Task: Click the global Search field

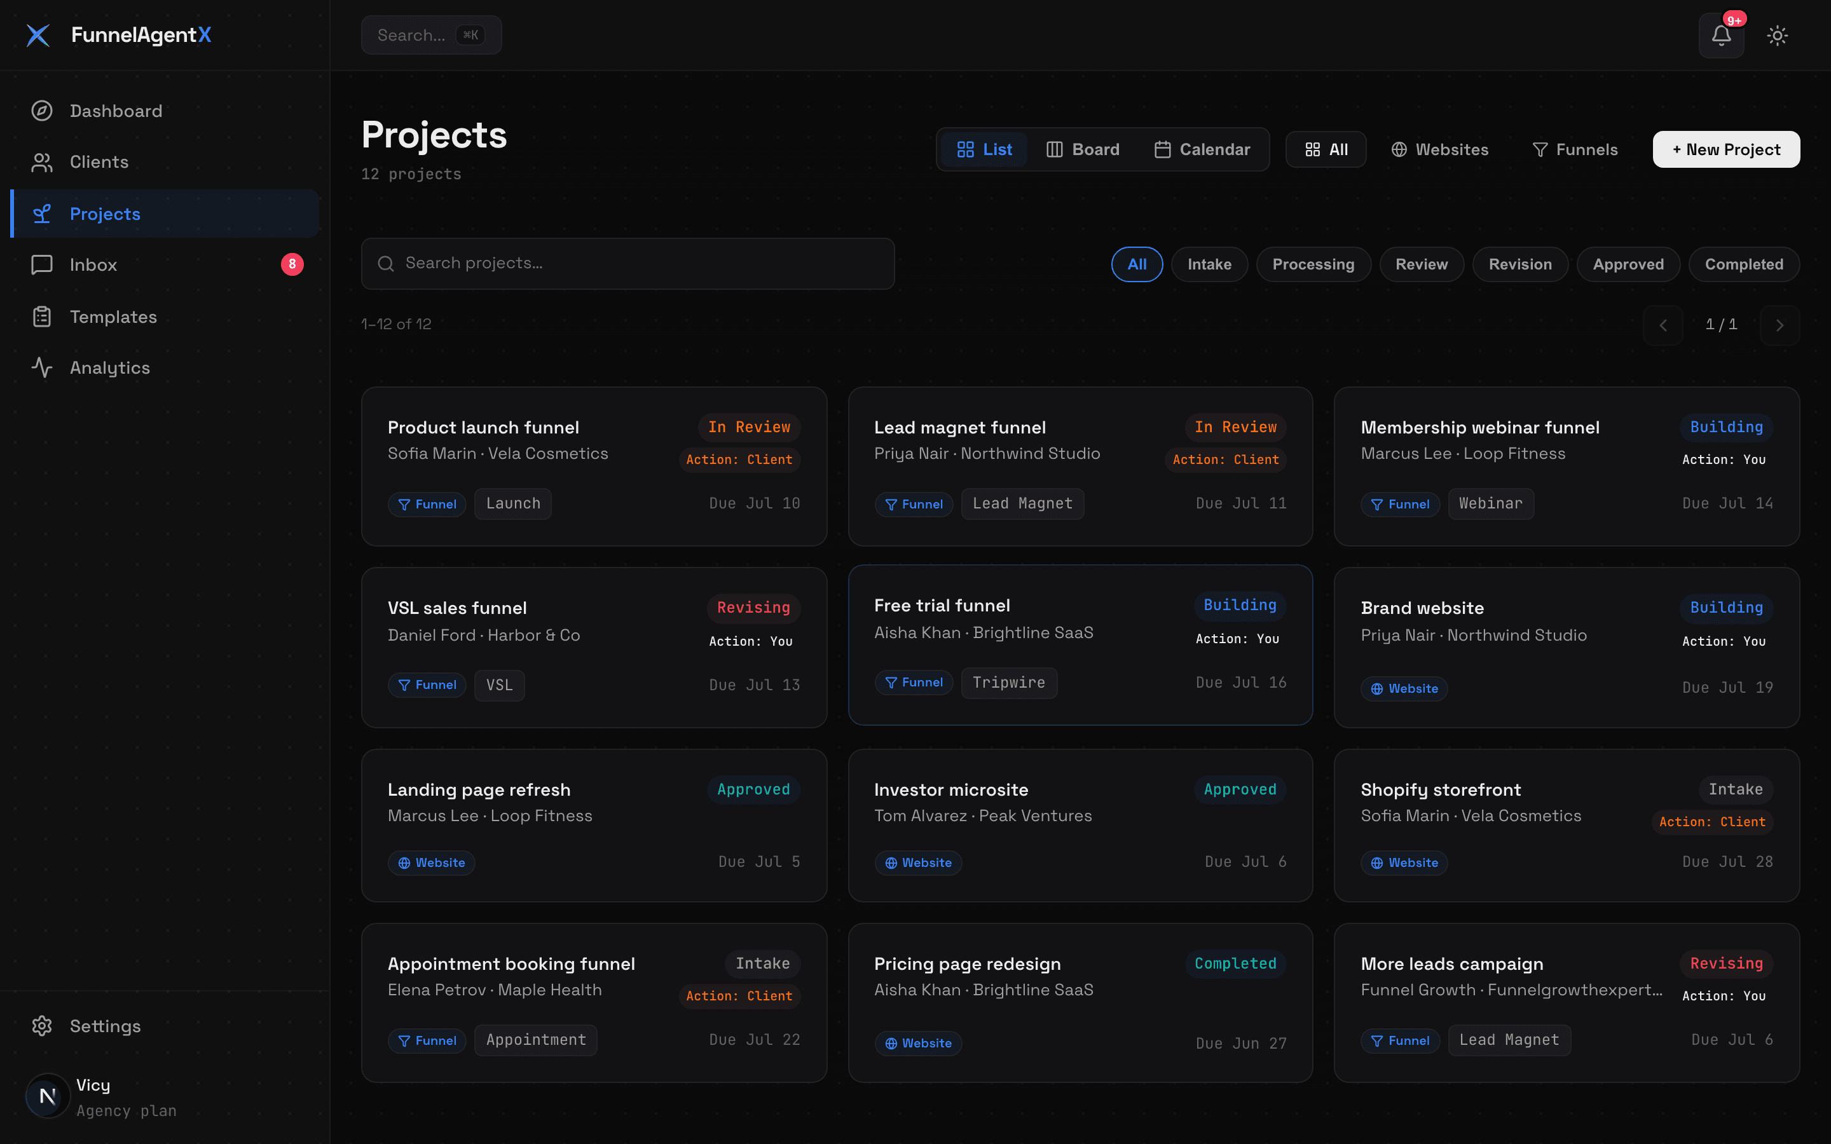Action: (431, 35)
